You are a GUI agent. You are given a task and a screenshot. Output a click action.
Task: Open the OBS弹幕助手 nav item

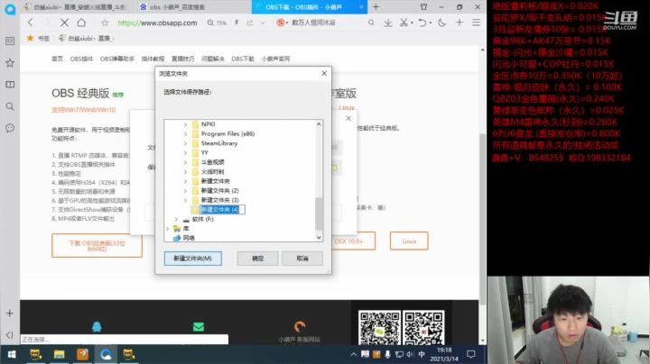(116, 59)
